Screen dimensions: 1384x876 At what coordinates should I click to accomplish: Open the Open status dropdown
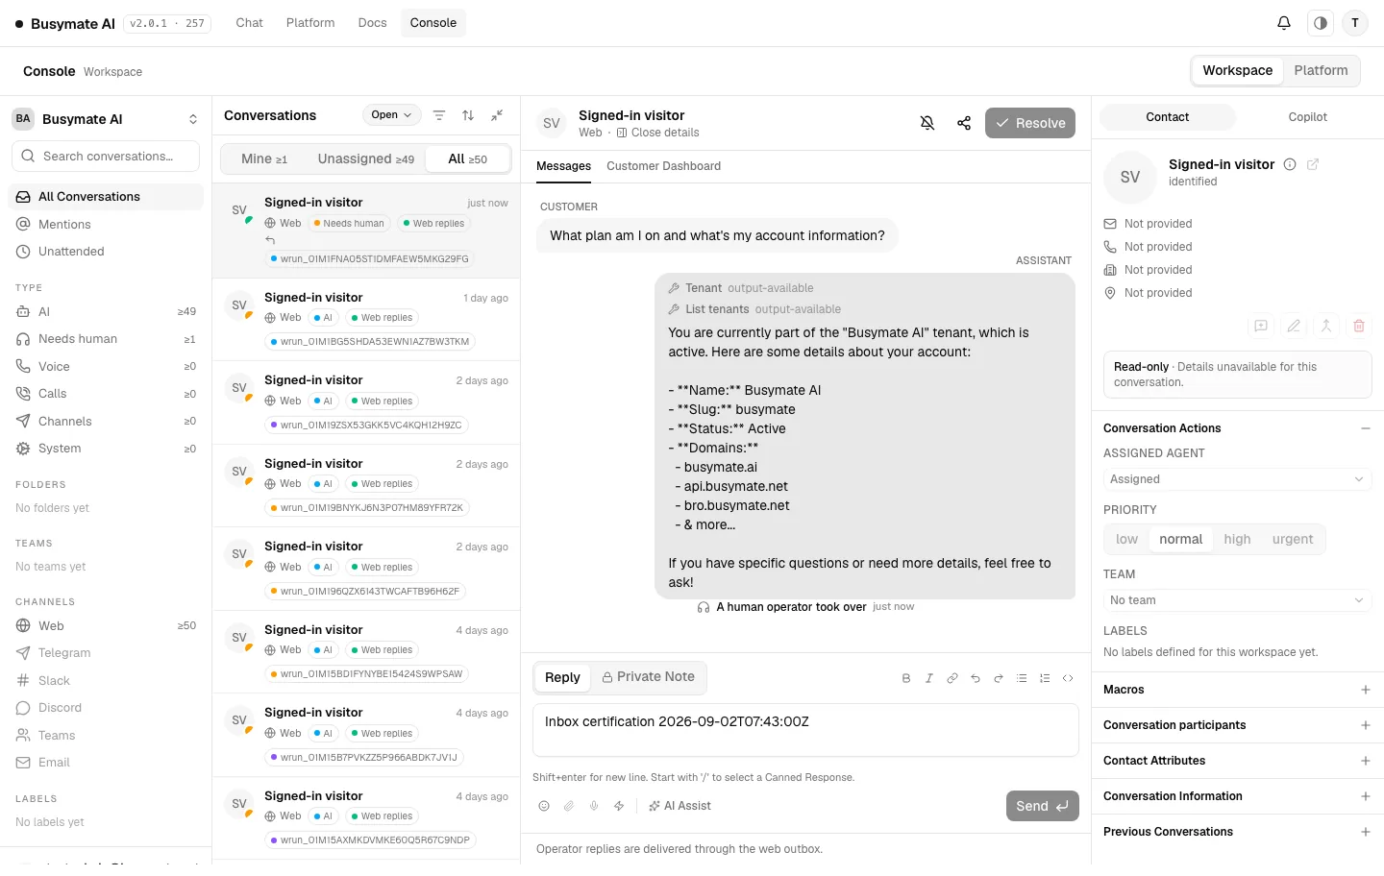(392, 115)
